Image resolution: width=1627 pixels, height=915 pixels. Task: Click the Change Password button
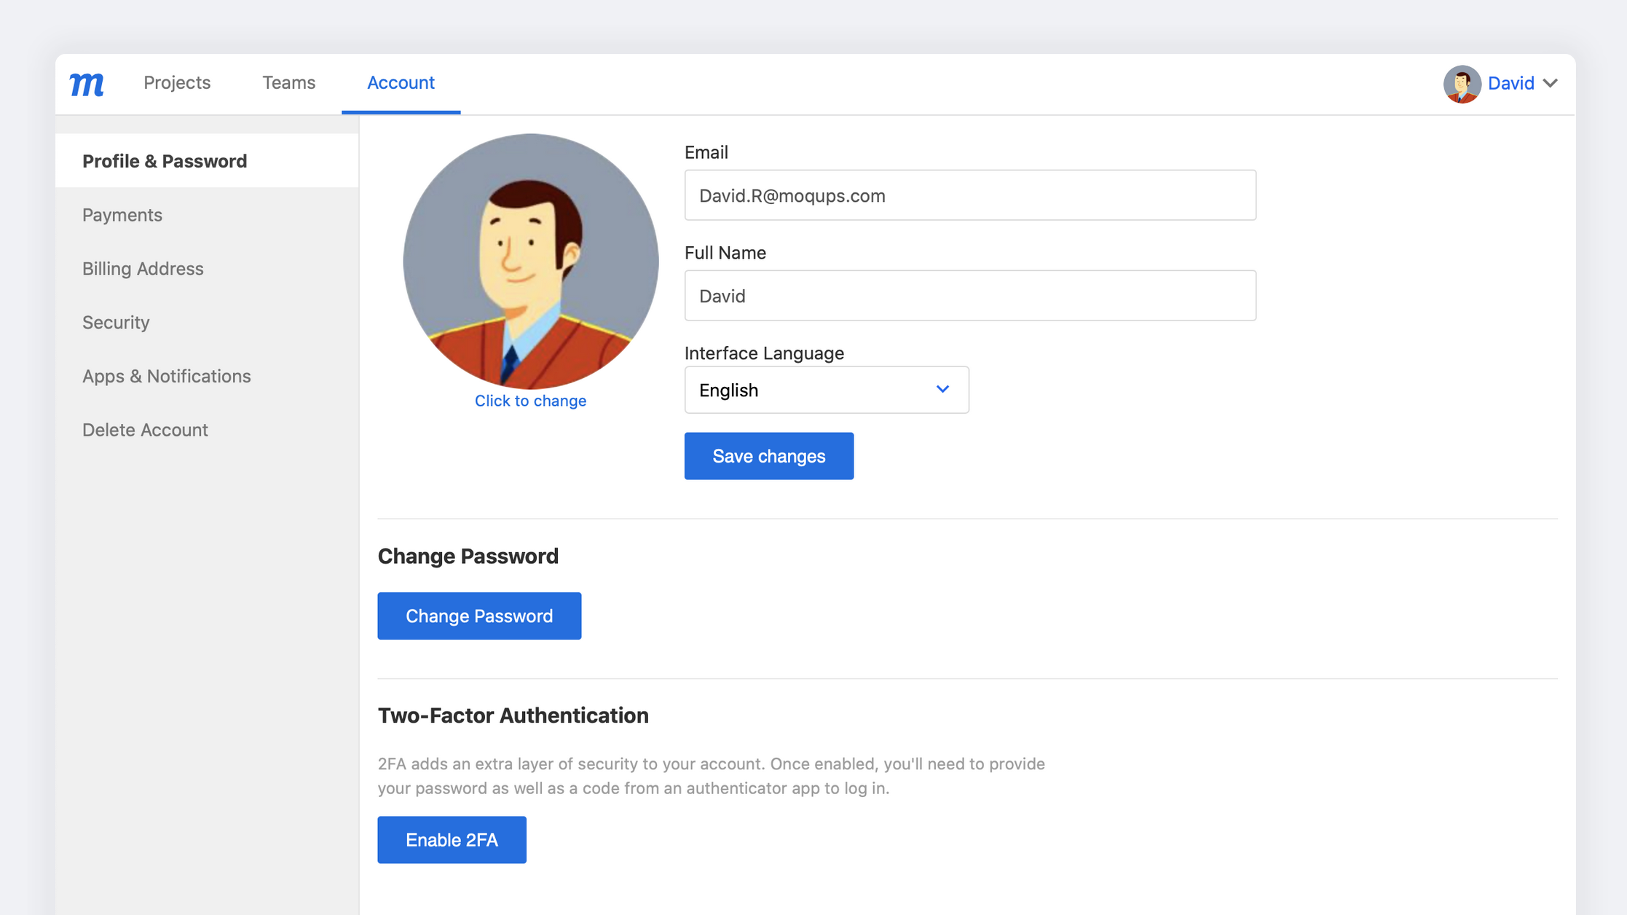478,616
